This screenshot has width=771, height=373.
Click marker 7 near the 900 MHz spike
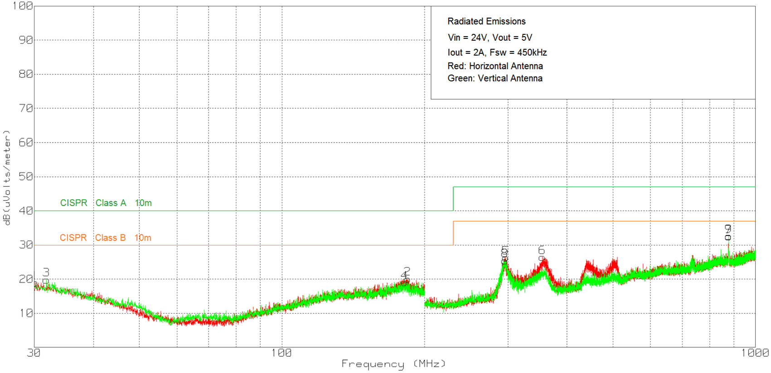click(x=728, y=228)
